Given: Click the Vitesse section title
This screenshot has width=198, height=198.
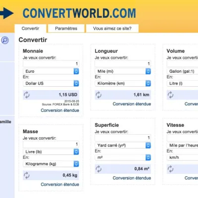Looking at the screenshot, I should [175, 125].
